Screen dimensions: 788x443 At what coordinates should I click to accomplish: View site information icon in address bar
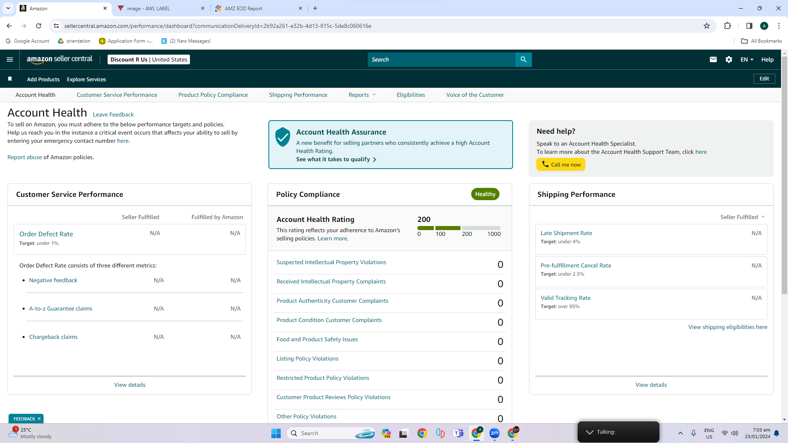pyautogui.click(x=56, y=26)
